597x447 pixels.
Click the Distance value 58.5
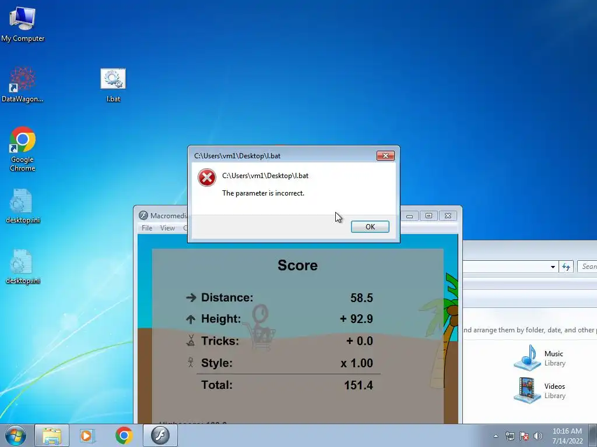(361, 297)
